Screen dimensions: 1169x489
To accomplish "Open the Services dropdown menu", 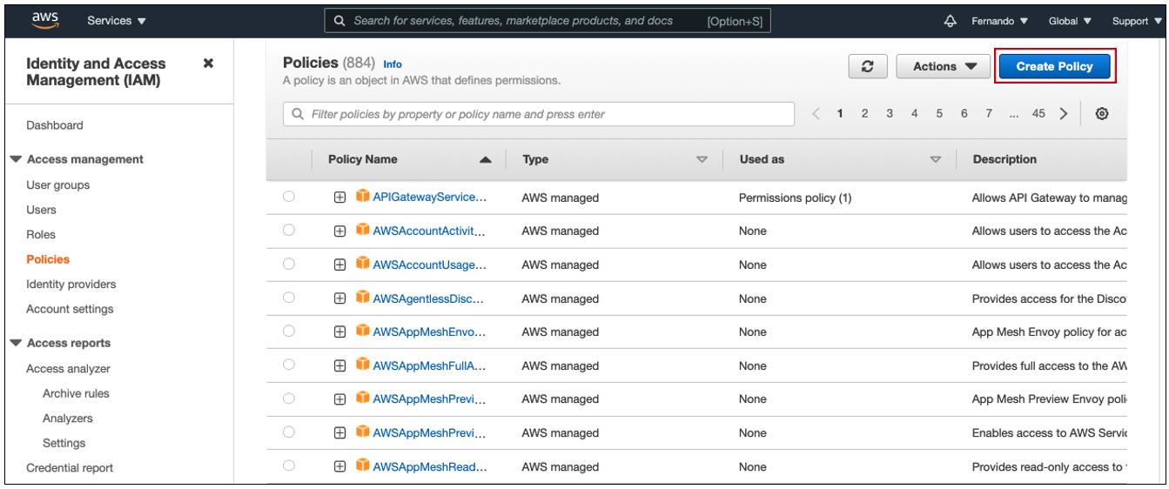I will [117, 21].
